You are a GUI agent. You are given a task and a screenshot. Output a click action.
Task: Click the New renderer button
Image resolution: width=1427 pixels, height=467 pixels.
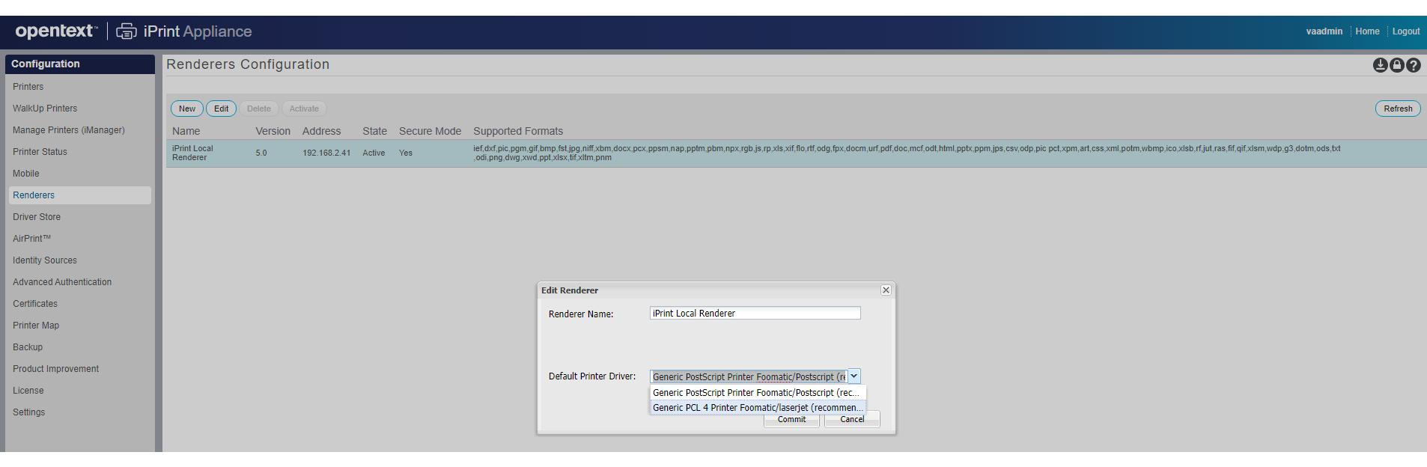(187, 109)
